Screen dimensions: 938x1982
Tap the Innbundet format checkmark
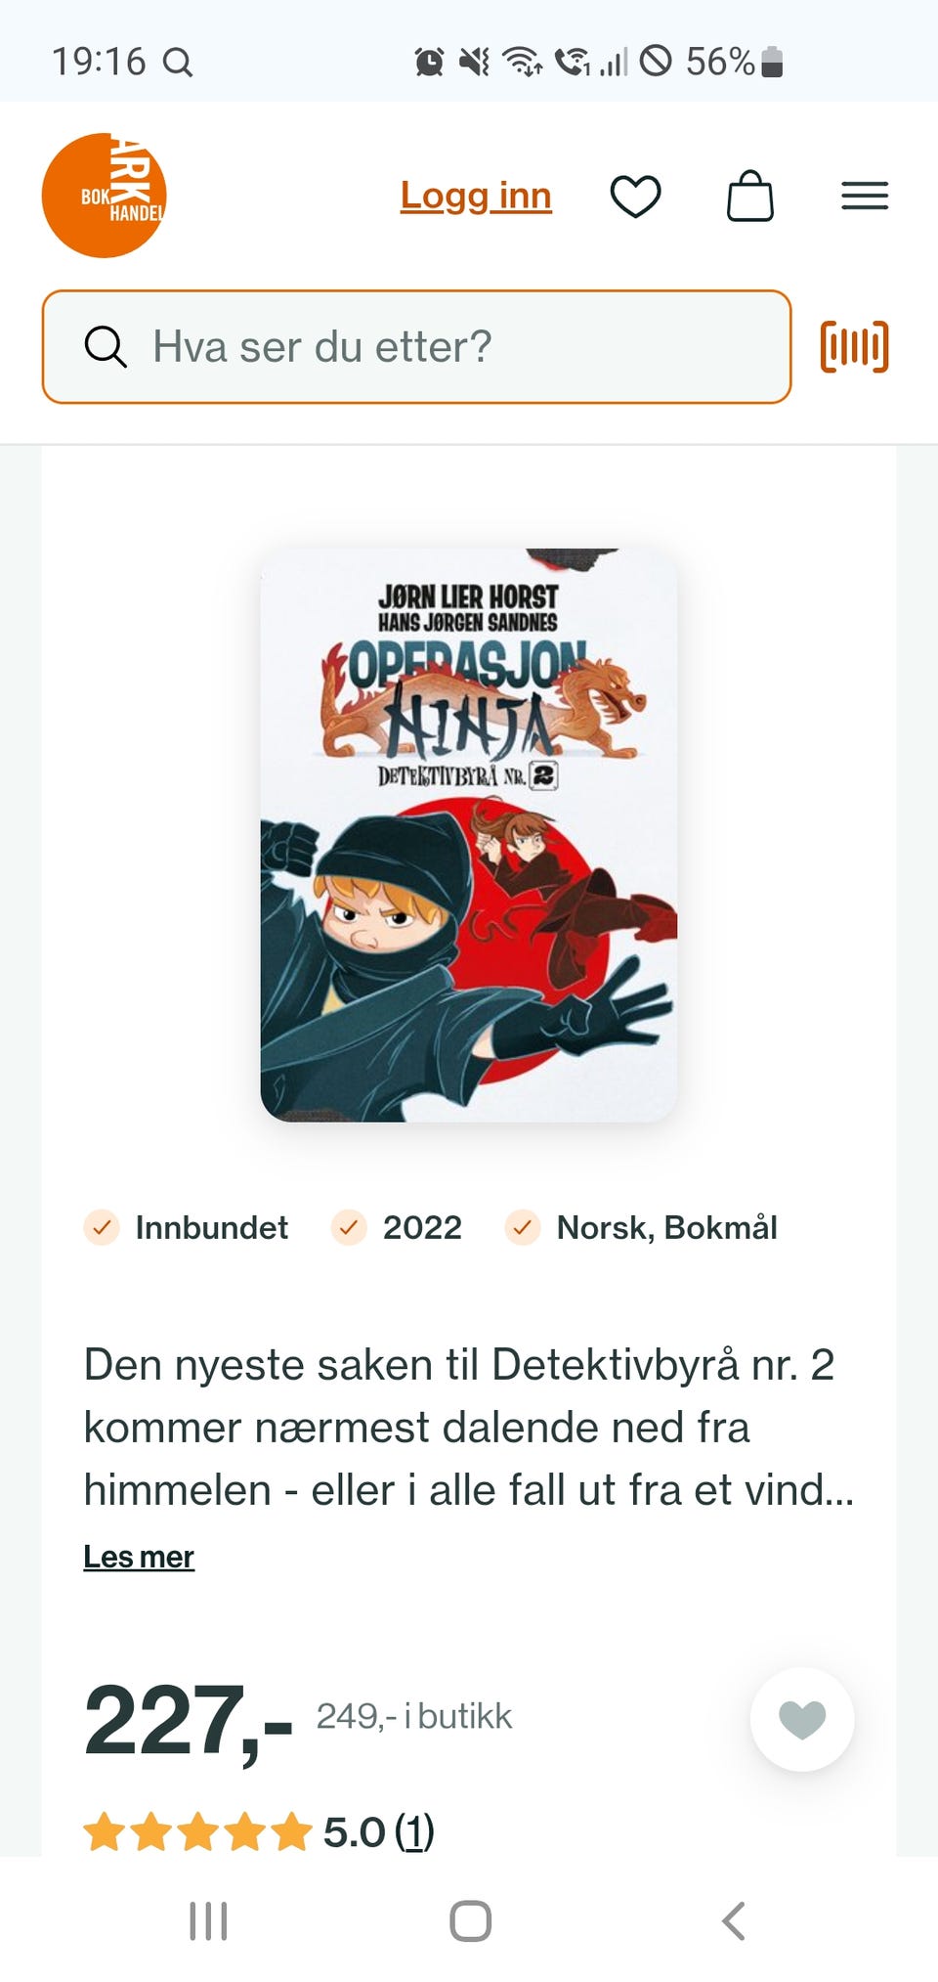coord(102,1227)
